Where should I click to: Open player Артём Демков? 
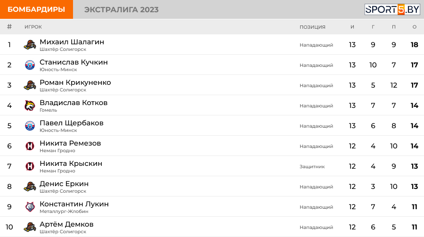(x=66, y=224)
